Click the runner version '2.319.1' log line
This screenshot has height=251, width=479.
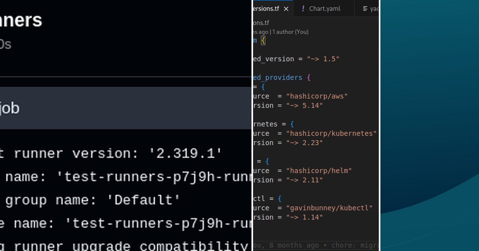tap(111, 154)
